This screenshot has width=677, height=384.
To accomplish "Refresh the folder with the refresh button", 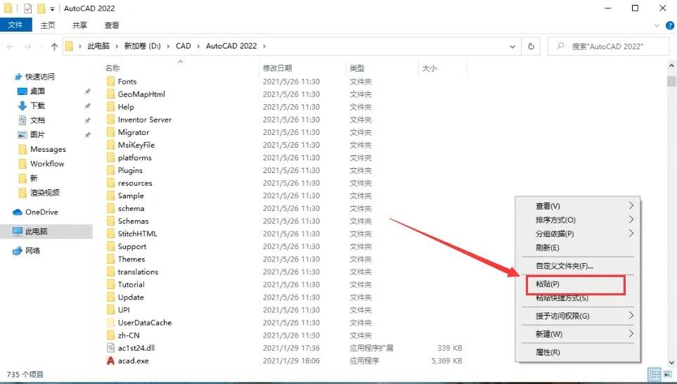I will (x=531, y=46).
